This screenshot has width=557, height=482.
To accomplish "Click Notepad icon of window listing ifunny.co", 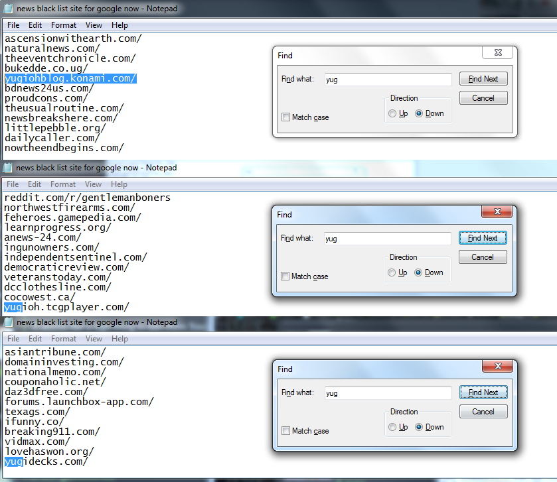I will [x=8, y=322].
